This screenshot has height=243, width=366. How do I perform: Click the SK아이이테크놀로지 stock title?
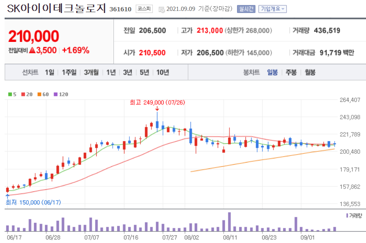[56, 9]
